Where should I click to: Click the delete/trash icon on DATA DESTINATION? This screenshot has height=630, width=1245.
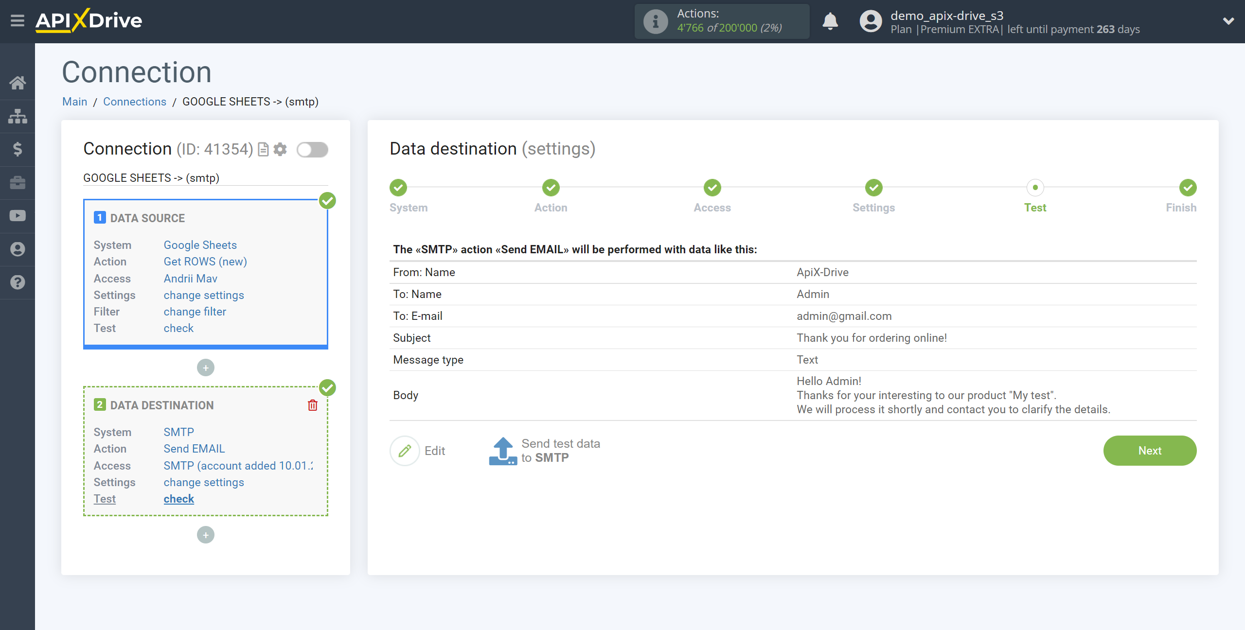point(313,405)
